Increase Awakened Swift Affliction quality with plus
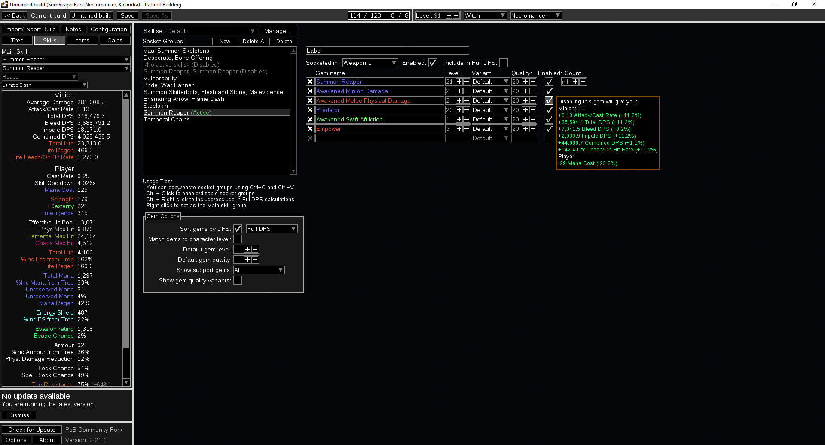Screen dimensions: 825x445 [526, 119]
